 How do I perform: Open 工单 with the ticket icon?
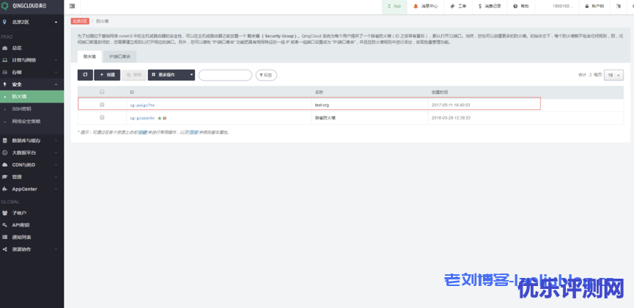pyautogui.click(x=451, y=6)
